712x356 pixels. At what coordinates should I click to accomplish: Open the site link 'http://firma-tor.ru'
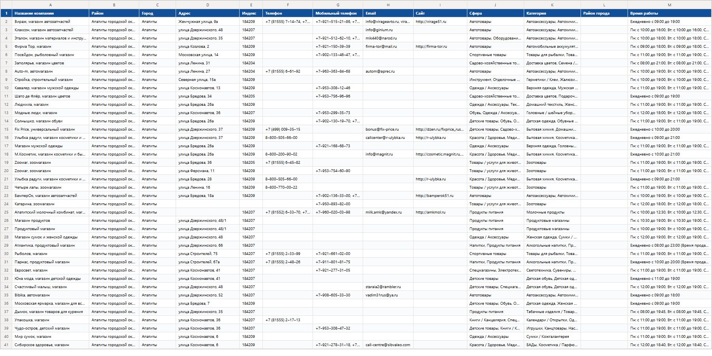(440, 47)
